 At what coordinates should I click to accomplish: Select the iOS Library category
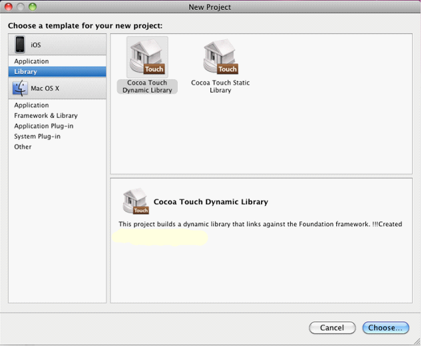[57, 72]
